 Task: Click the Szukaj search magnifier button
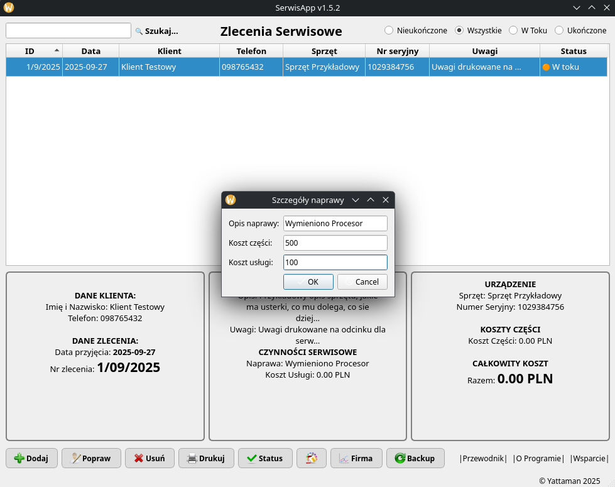point(157,31)
